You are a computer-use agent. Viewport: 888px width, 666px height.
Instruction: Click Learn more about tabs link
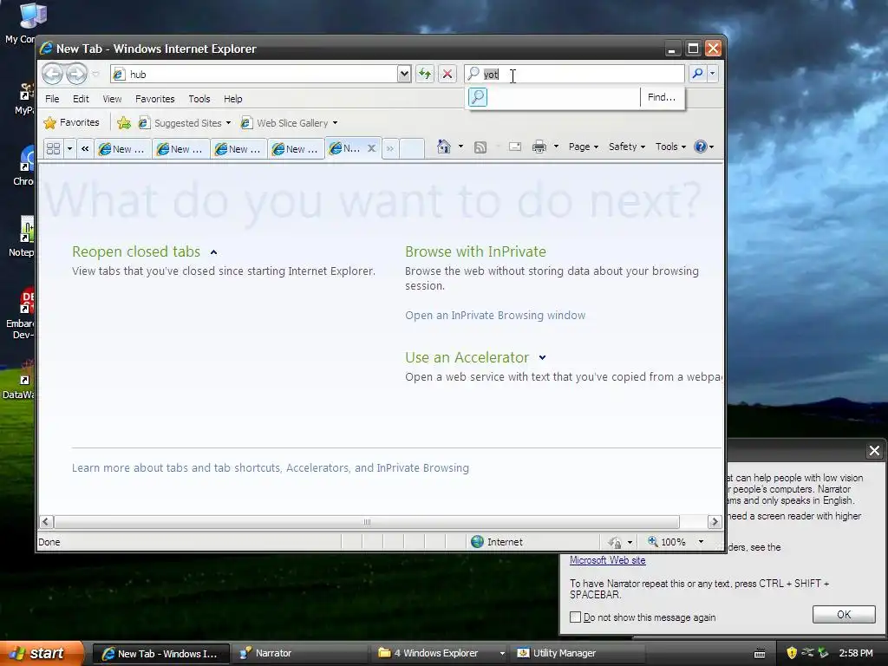[x=271, y=467]
